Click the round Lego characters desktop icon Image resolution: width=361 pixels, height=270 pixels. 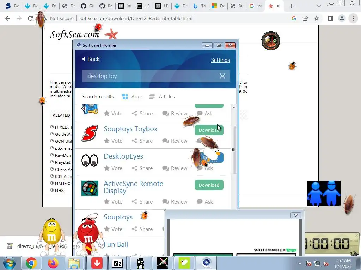(270, 41)
